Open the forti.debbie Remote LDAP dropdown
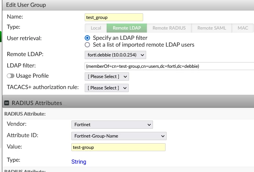This screenshot has height=172, width=254. (115, 55)
